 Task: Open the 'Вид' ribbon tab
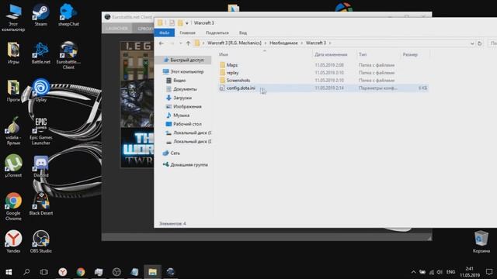point(243,33)
